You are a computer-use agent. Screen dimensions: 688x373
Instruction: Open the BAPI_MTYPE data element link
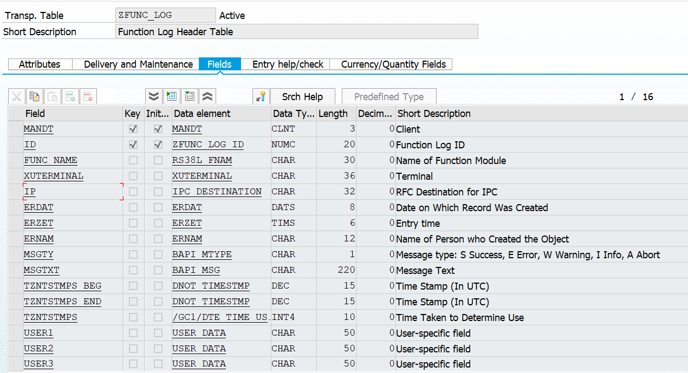(202, 254)
